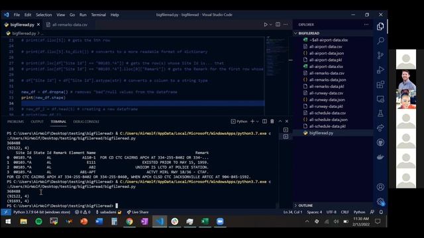Open the notifications bell in status bar
Viewport: 424px width, 238px height.
coord(381,212)
